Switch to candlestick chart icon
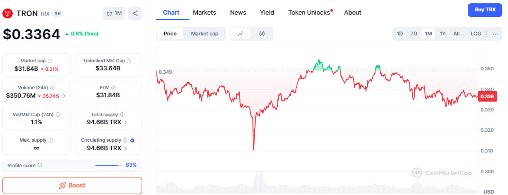This screenshot has width=508, height=195. (x=262, y=34)
